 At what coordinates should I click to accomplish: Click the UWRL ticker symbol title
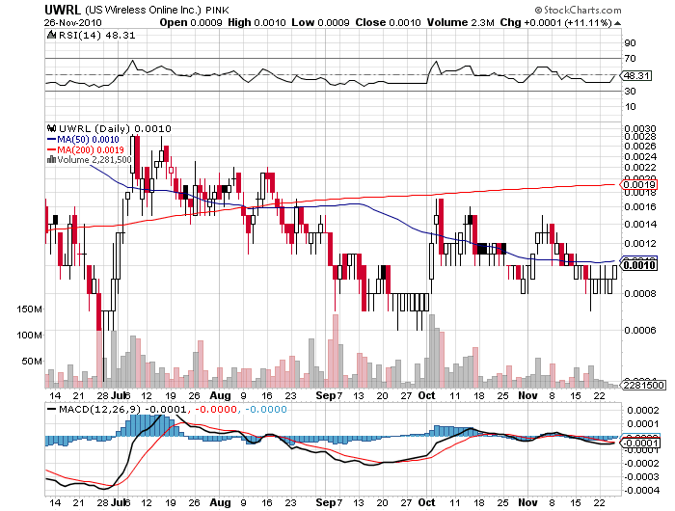click(x=63, y=10)
